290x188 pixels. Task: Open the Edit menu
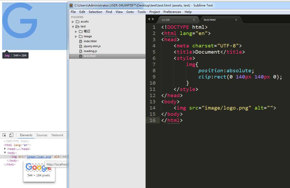coord(82,12)
